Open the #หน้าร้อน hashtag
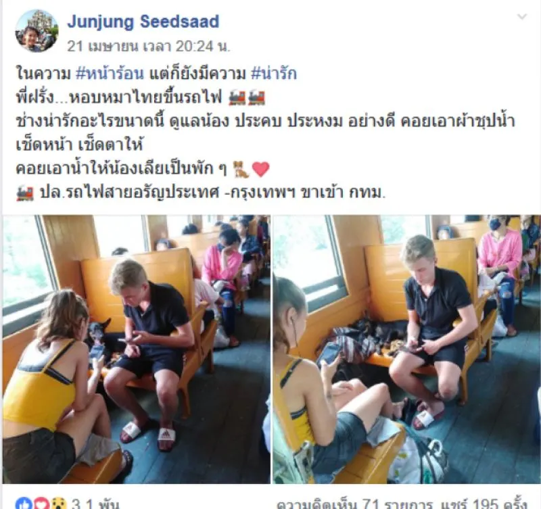The height and width of the screenshot is (509, 541). pos(110,74)
